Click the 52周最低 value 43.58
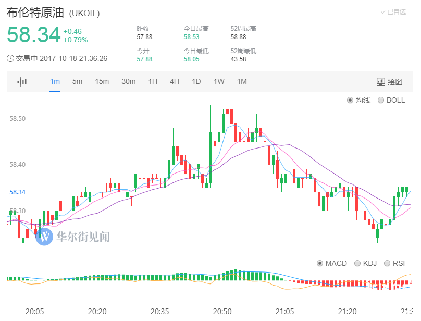 pyautogui.click(x=239, y=59)
